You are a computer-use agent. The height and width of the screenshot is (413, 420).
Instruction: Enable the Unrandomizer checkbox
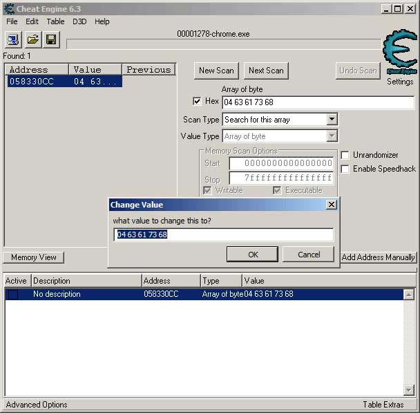coord(345,155)
